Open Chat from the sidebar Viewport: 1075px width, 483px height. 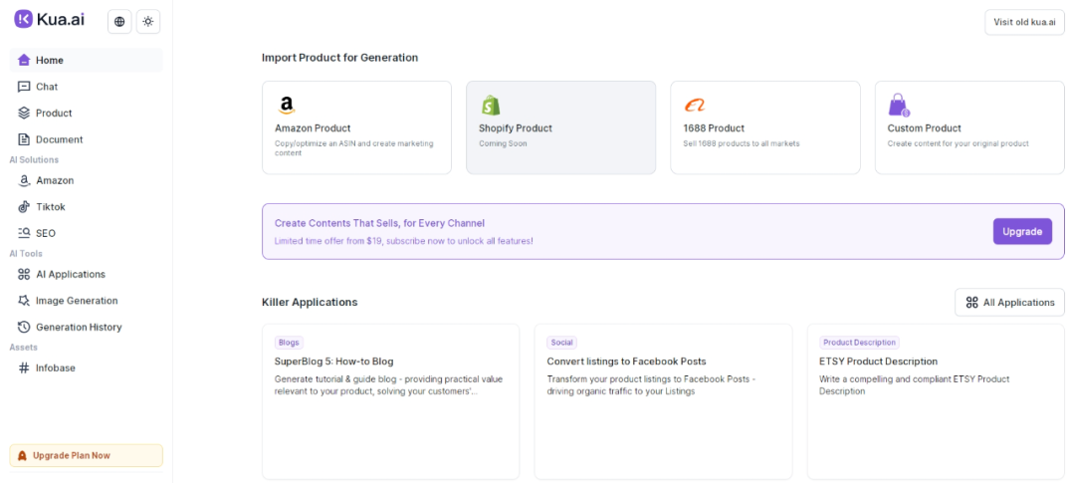coord(47,87)
